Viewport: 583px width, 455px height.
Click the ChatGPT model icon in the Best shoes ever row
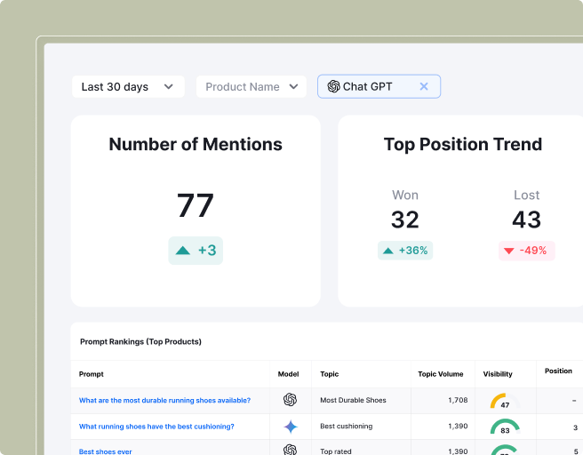[x=290, y=451]
